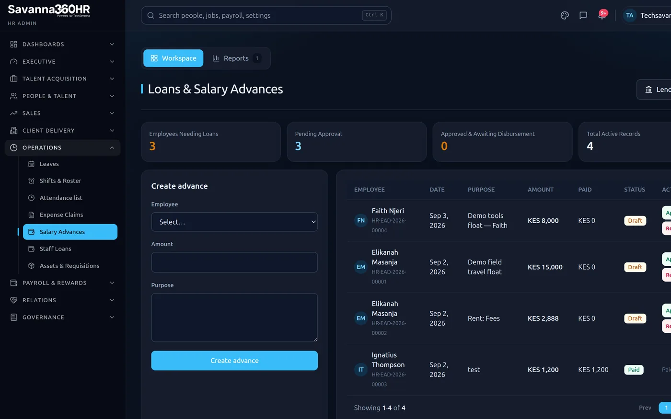Viewport: 671px width, 419px height.
Task: Click the Payroll & Rewards wallet icon
Action: 13,283
